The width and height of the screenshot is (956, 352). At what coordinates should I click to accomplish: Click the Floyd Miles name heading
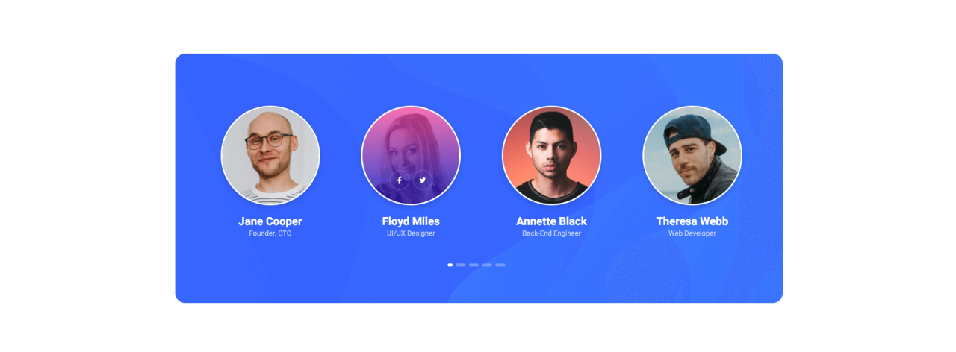(x=411, y=221)
